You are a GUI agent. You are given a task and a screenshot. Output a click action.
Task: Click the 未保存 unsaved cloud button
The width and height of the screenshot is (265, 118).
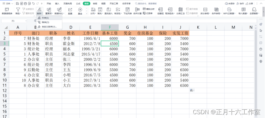[230, 3]
